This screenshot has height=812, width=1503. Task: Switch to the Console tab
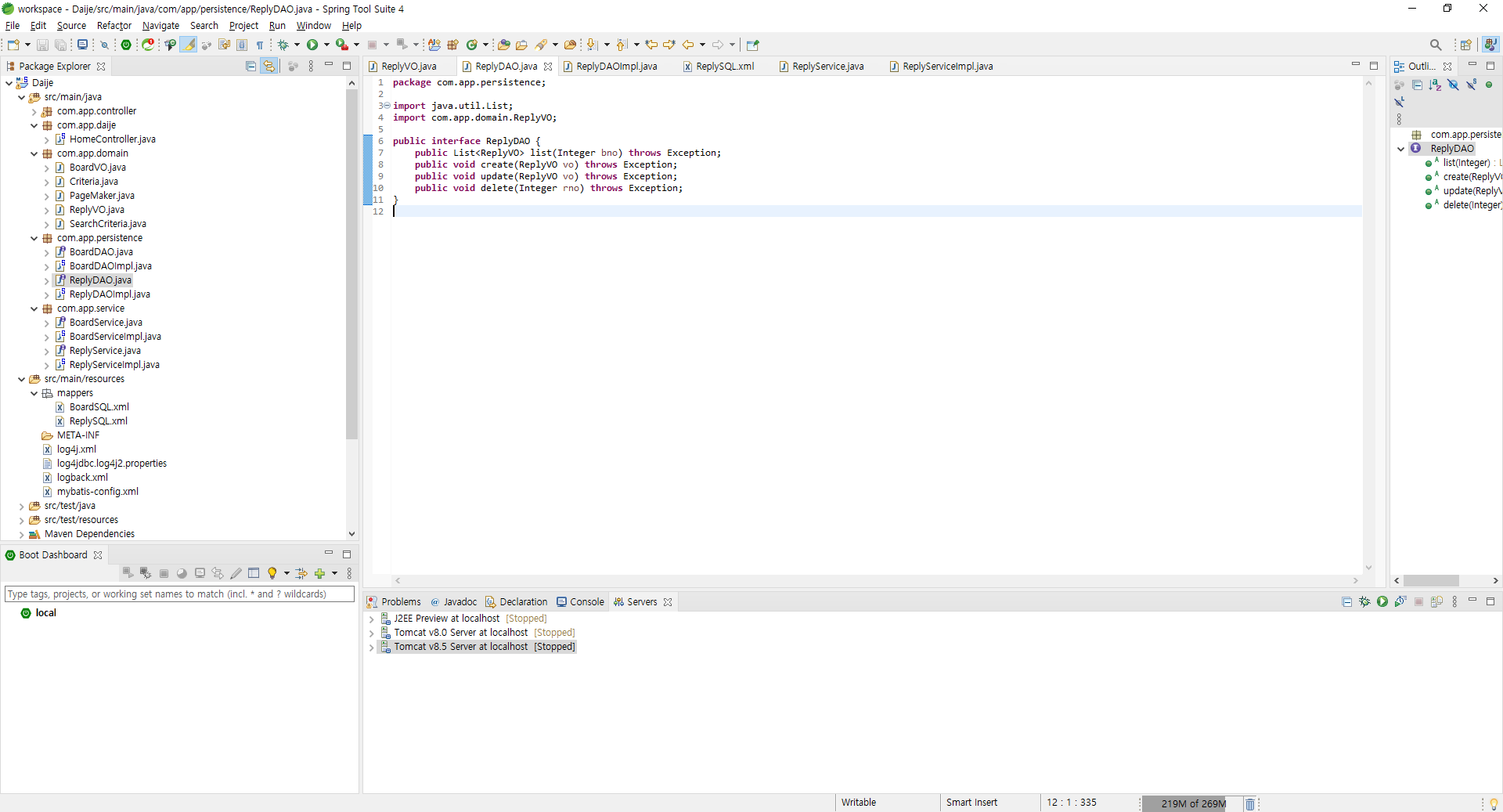click(x=580, y=602)
